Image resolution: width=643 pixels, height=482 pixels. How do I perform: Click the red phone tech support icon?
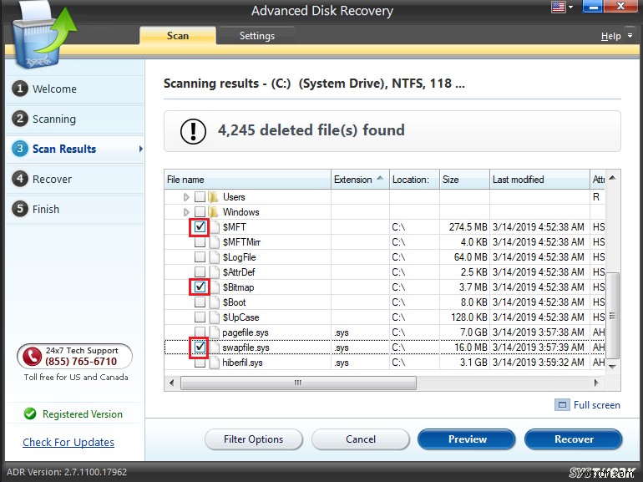coord(33,356)
